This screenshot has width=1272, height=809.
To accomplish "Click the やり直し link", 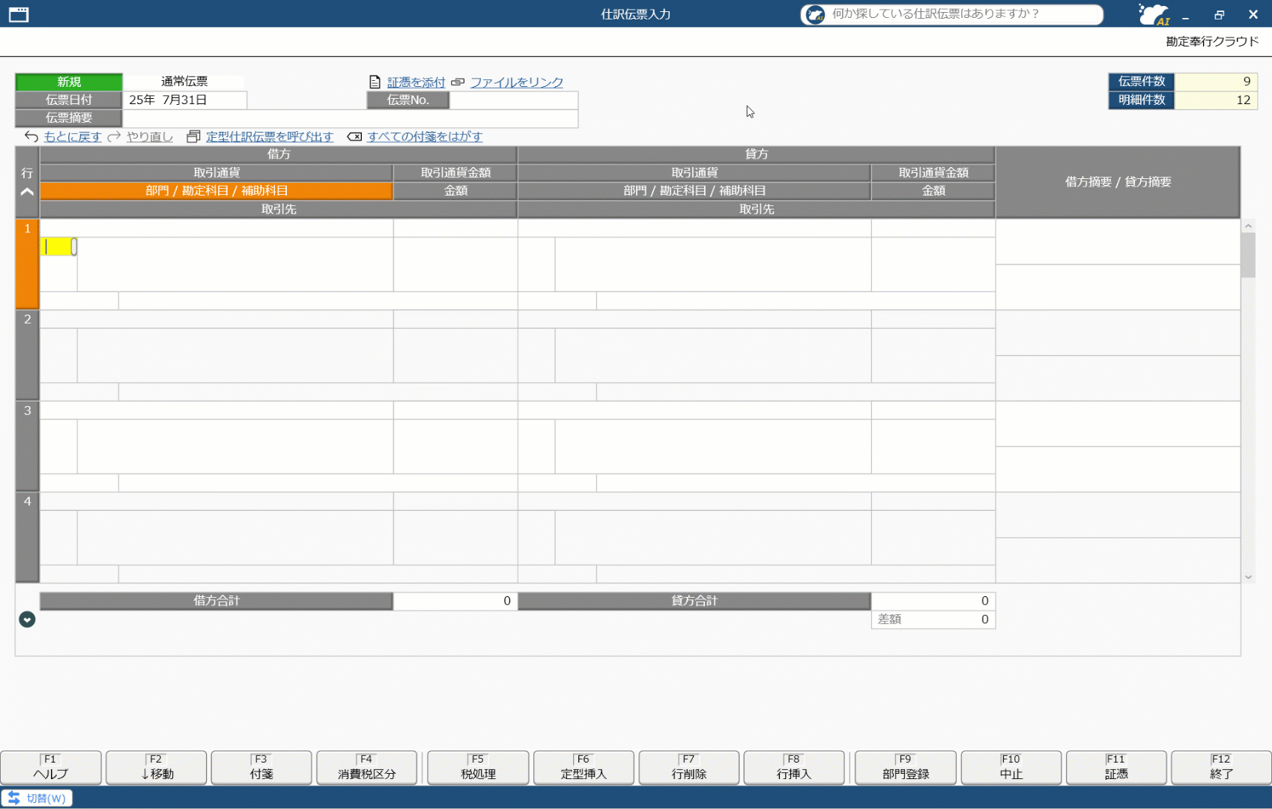I will tap(149, 136).
